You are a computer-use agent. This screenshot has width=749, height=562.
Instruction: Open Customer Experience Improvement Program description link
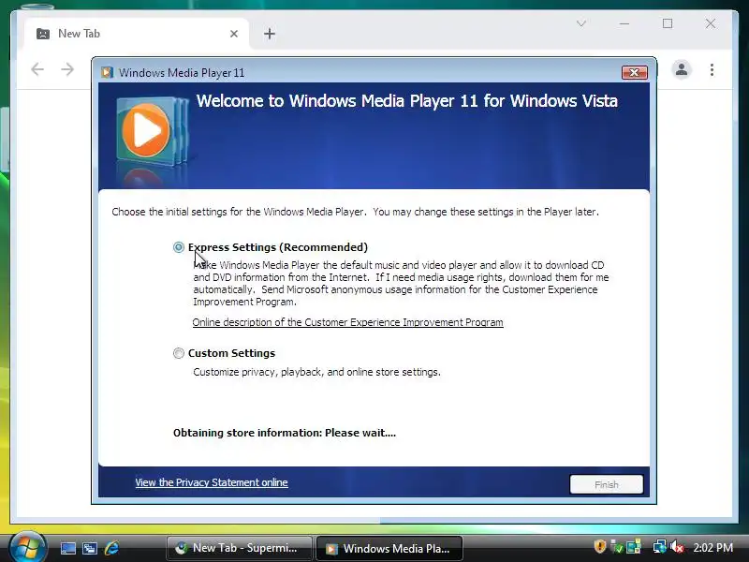(347, 322)
